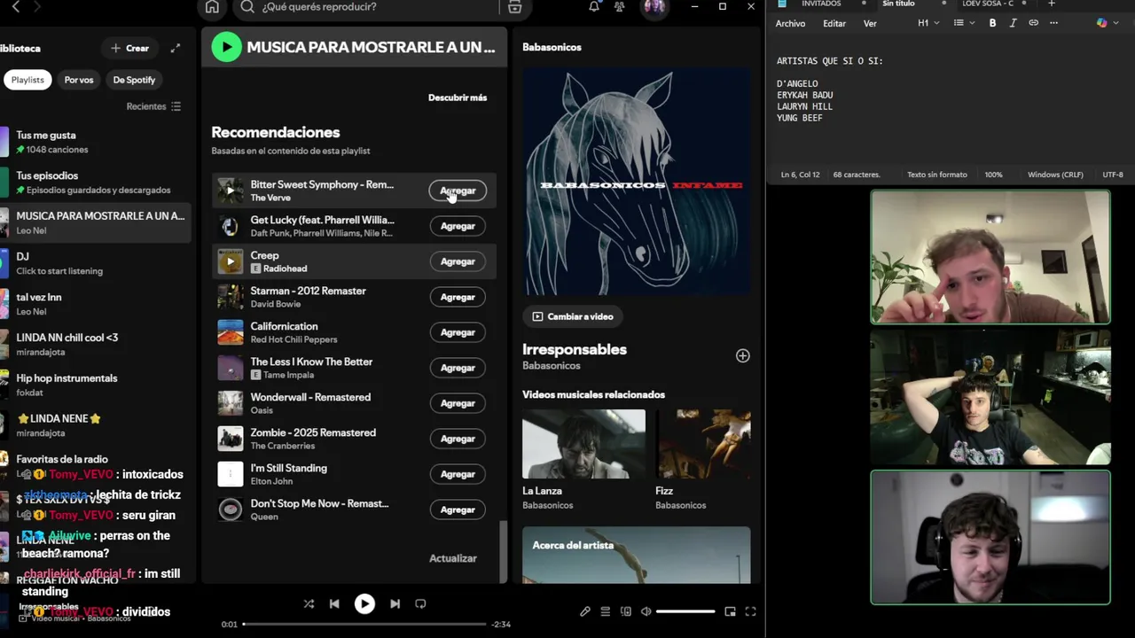Open the Spotify profile avatar menu
This screenshot has height=638, width=1135.
coord(654,7)
